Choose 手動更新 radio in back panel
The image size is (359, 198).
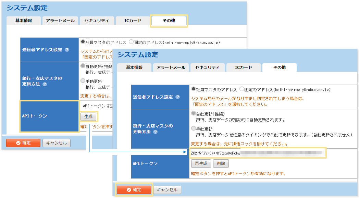coord(83,81)
